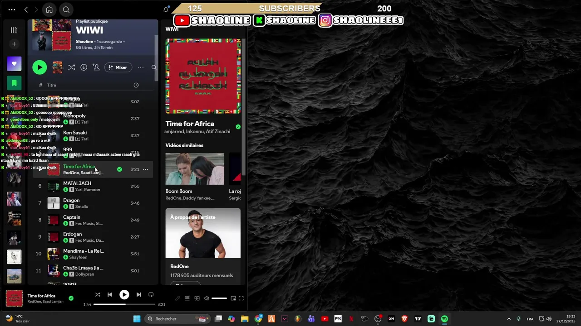Collapse Your Library sidebar
This screenshot has height=326, width=581.
pos(14,30)
